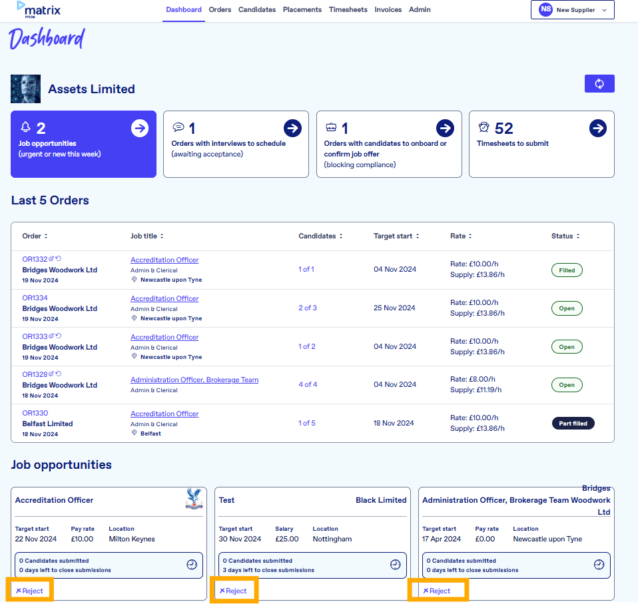Click the bell icon on Job opportunities card
This screenshot has width=638, height=604.
point(25,127)
